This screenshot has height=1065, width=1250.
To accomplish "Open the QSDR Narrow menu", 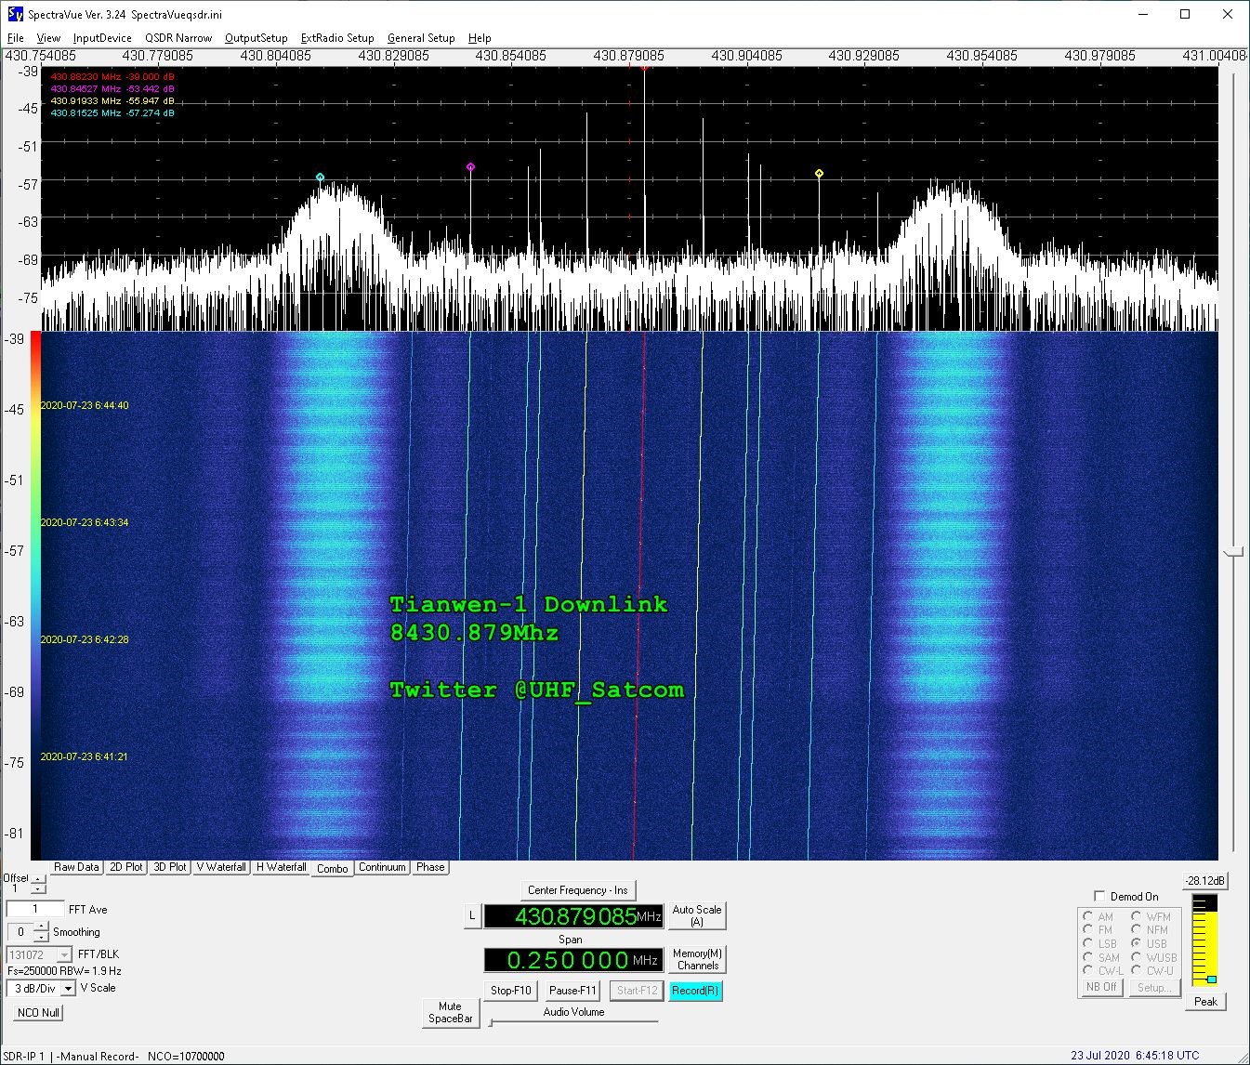I will [x=178, y=38].
